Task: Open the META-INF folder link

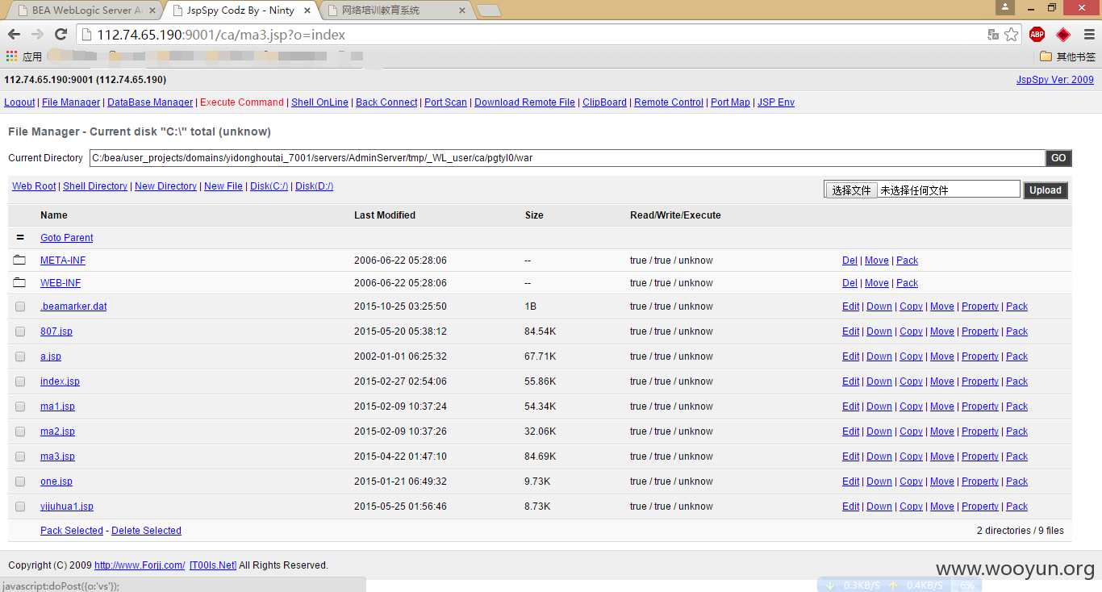Action: click(63, 261)
